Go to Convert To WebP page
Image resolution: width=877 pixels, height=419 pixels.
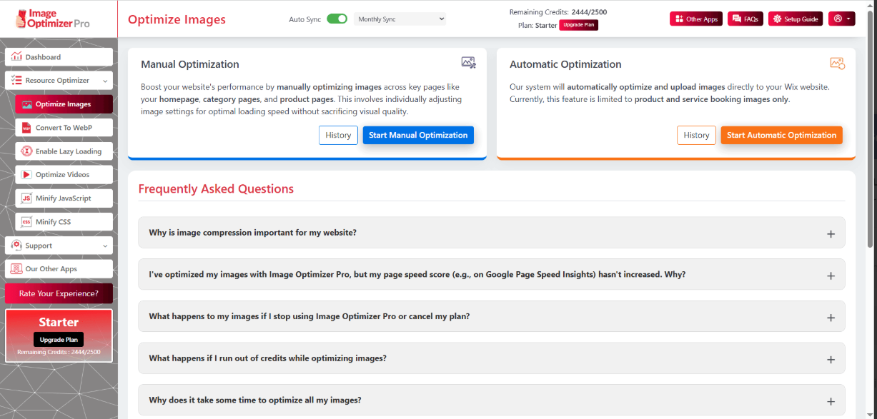[64, 128]
